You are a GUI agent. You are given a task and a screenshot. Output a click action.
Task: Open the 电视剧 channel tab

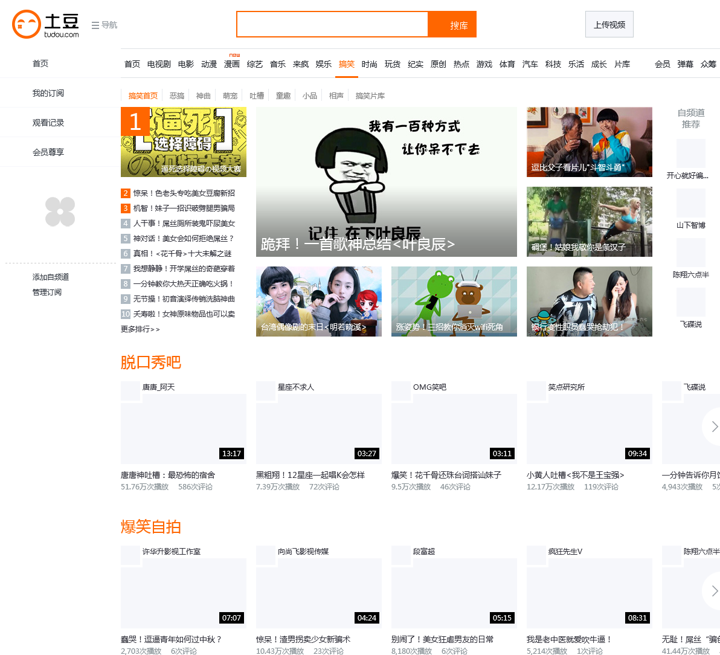[x=159, y=64]
